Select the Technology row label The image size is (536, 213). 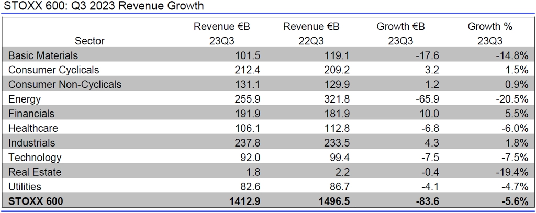(35, 158)
